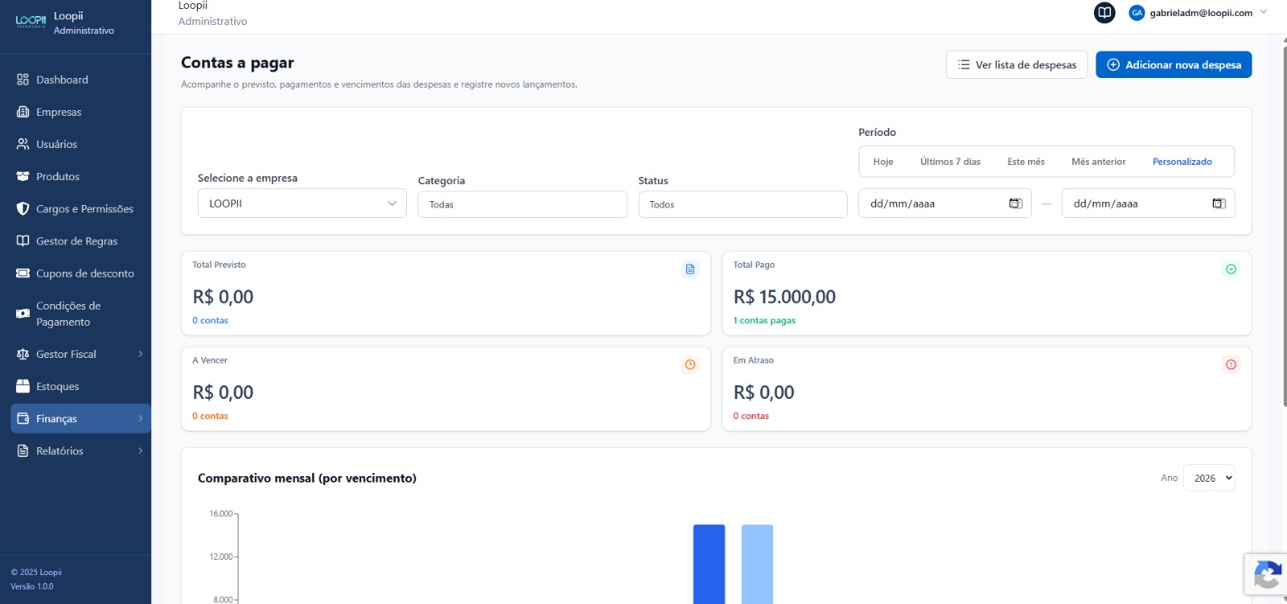Expand the Finanças submenu chevron
The width and height of the screenshot is (1287, 604).
pyautogui.click(x=140, y=418)
